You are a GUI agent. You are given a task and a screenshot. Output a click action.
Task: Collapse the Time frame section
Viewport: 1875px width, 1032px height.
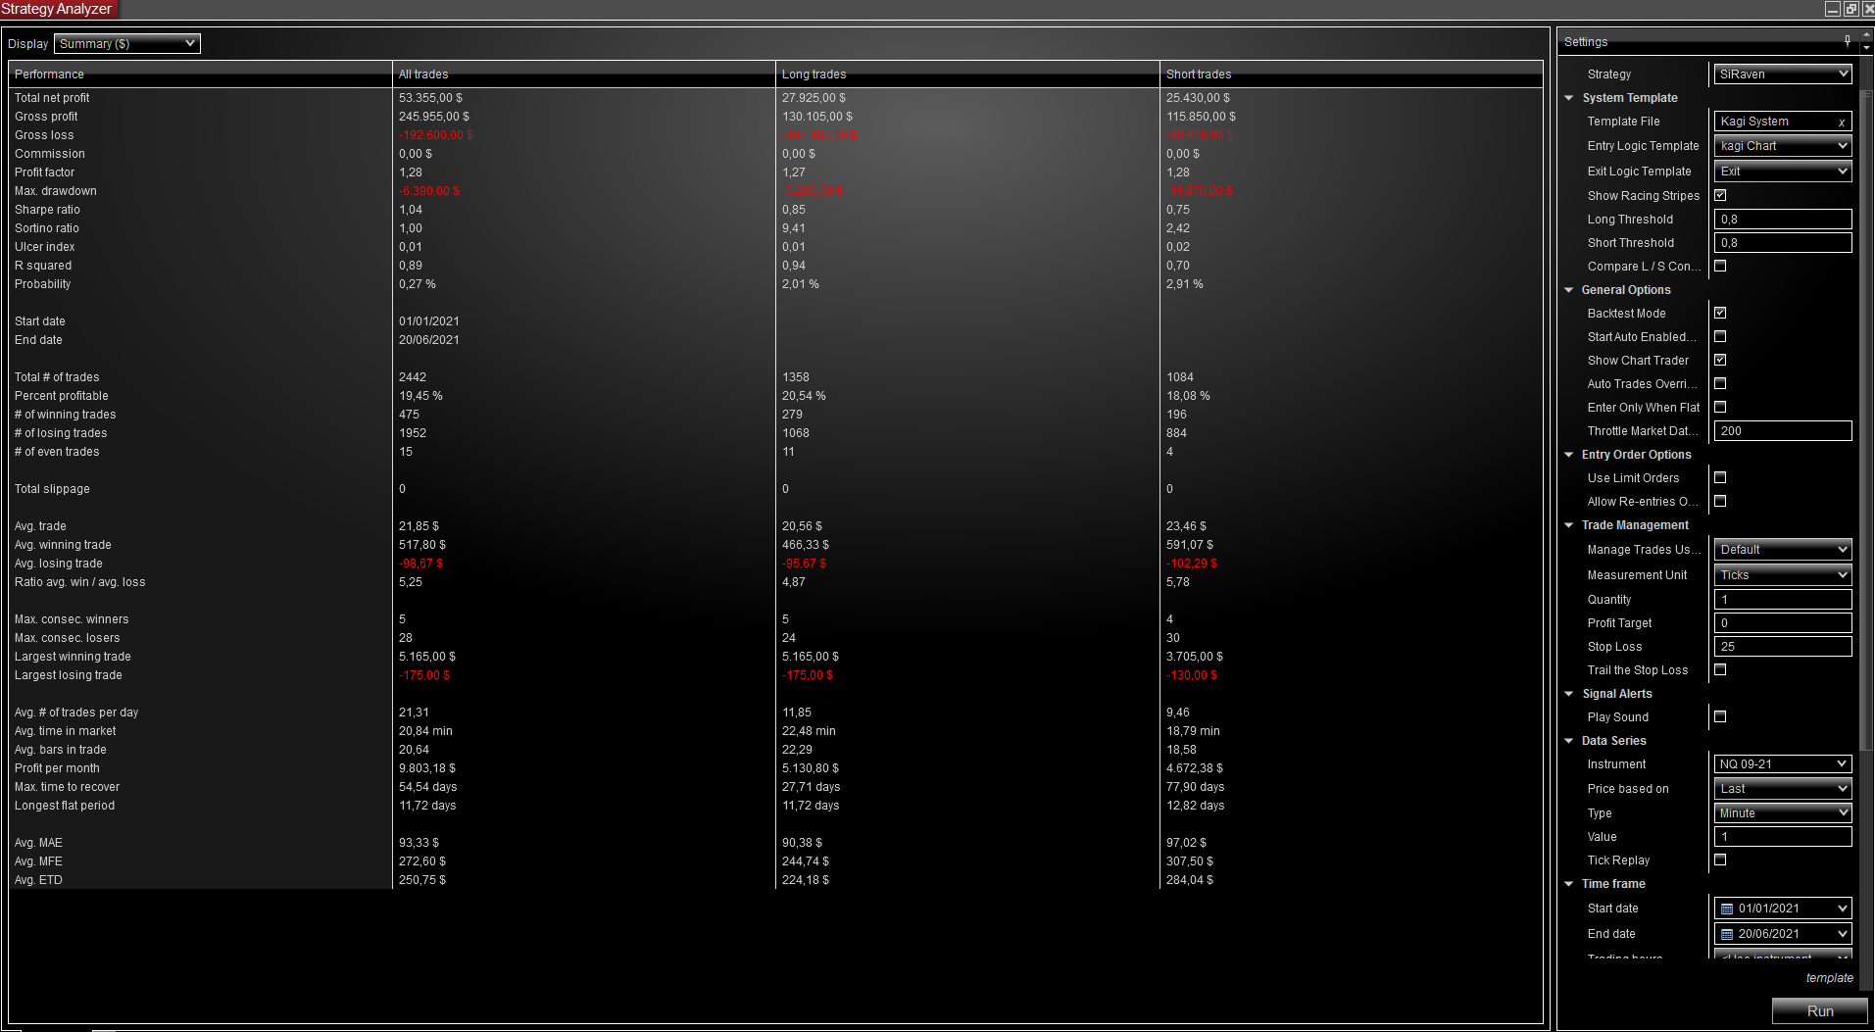(1569, 884)
